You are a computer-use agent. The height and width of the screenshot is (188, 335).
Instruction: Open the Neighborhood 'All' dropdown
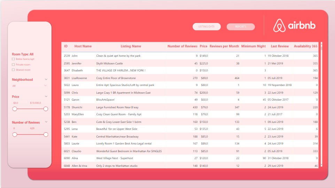pyautogui.click(x=29, y=86)
